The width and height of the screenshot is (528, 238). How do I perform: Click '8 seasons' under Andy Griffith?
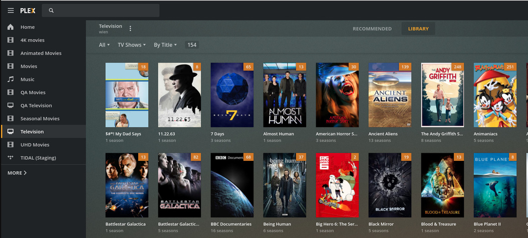coord(431,140)
